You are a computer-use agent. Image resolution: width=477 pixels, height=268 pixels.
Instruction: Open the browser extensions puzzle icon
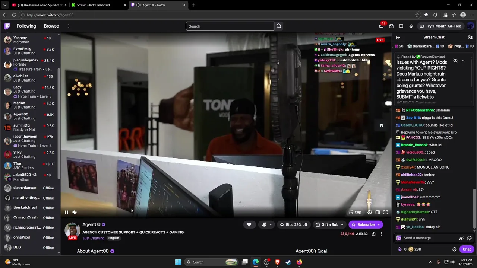pyautogui.click(x=435, y=15)
